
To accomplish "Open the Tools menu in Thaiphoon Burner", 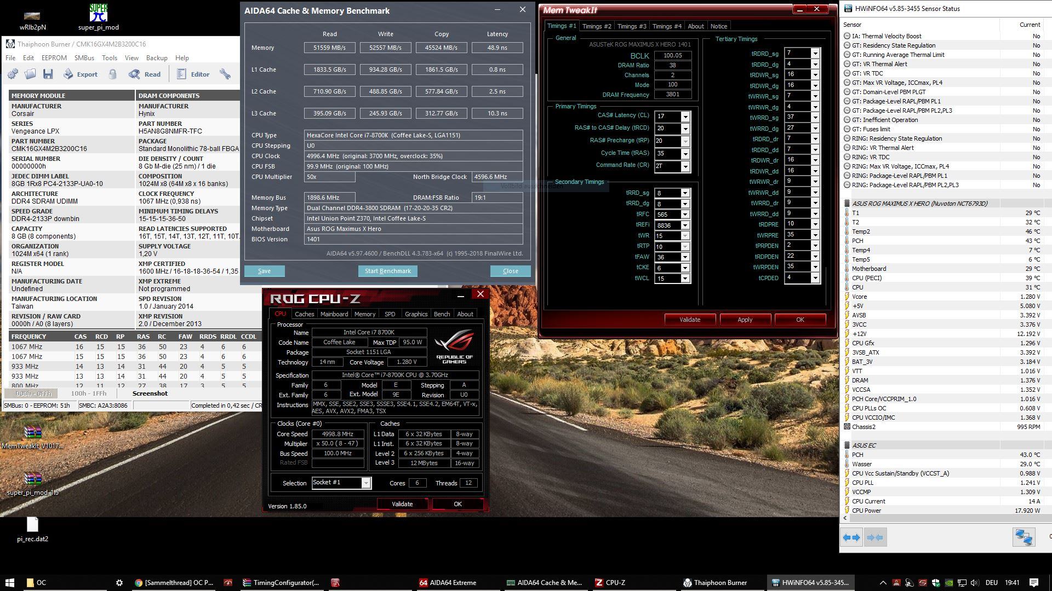I will point(110,57).
